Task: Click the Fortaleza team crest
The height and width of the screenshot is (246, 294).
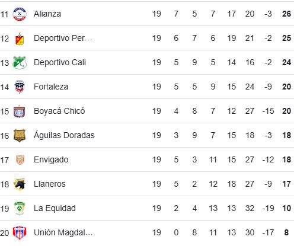Action: [20, 87]
